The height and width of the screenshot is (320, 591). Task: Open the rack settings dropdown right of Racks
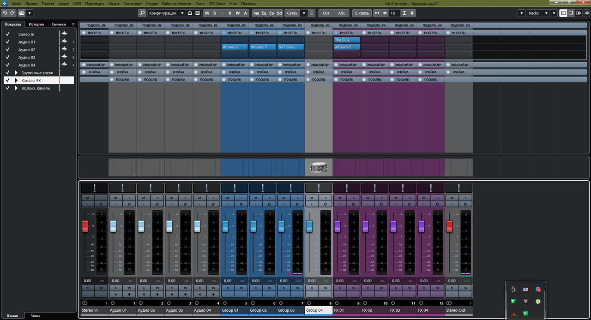coord(554,13)
